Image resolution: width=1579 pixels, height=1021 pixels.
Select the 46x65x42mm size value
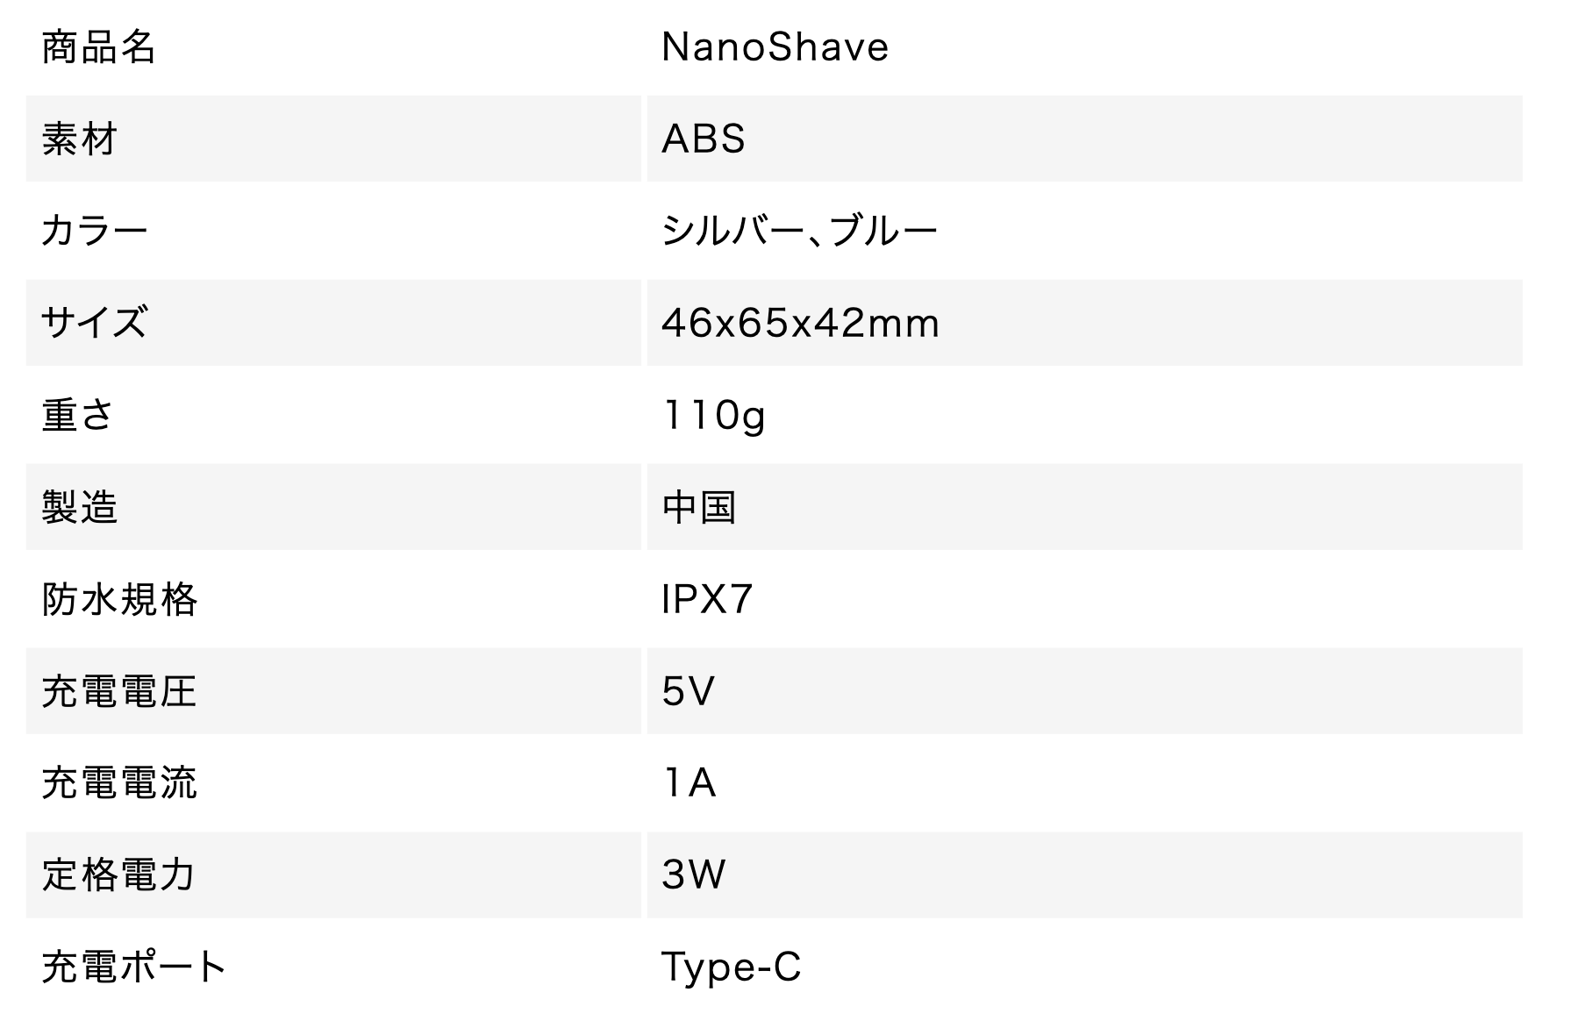(800, 323)
